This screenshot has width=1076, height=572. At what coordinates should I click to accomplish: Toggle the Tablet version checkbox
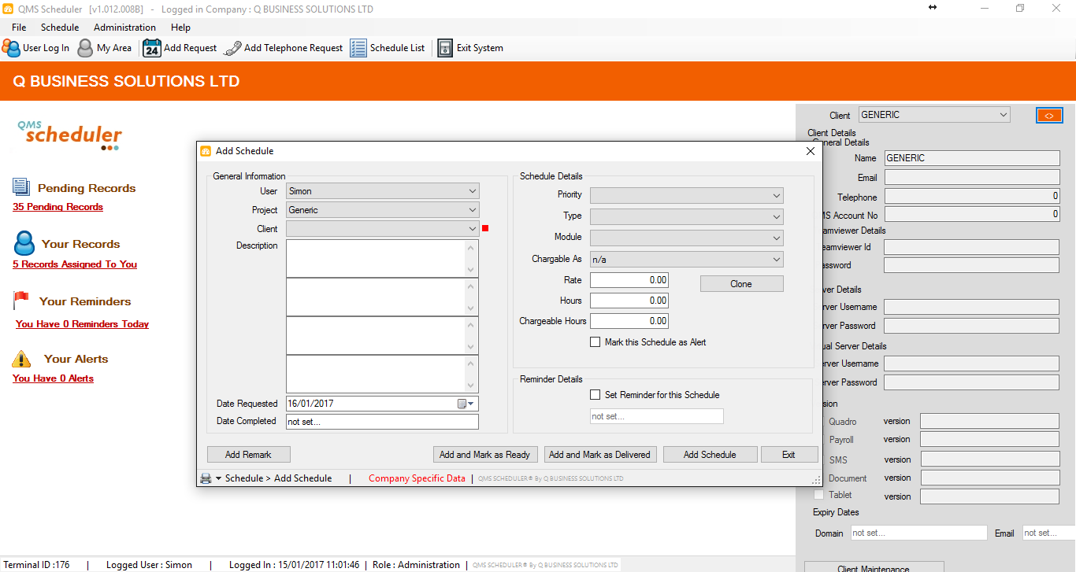[818, 495]
